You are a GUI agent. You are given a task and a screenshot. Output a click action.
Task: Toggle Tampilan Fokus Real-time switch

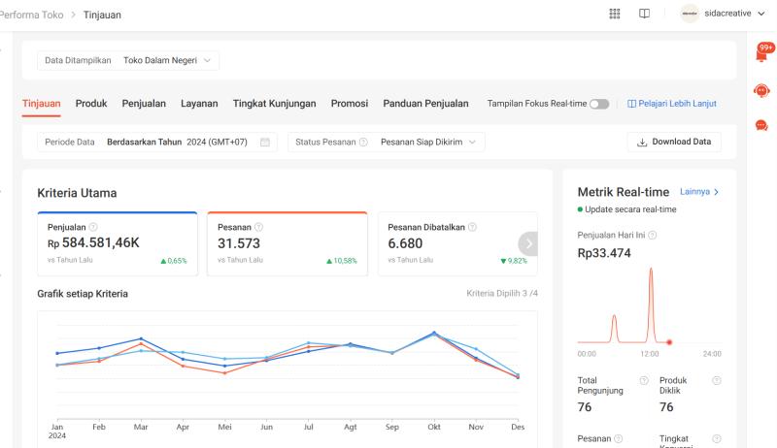(x=599, y=104)
